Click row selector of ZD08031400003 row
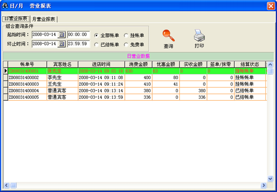Image resolution: width=277 pixels, height=192 pixels. point(6,84)
